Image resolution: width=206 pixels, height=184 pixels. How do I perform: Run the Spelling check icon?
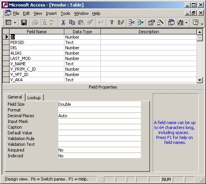[x=53, y=23]
